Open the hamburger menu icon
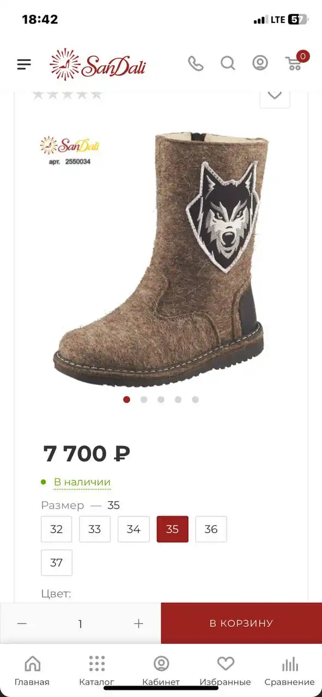This screenshot has width=322, height=697. [24, 64]
